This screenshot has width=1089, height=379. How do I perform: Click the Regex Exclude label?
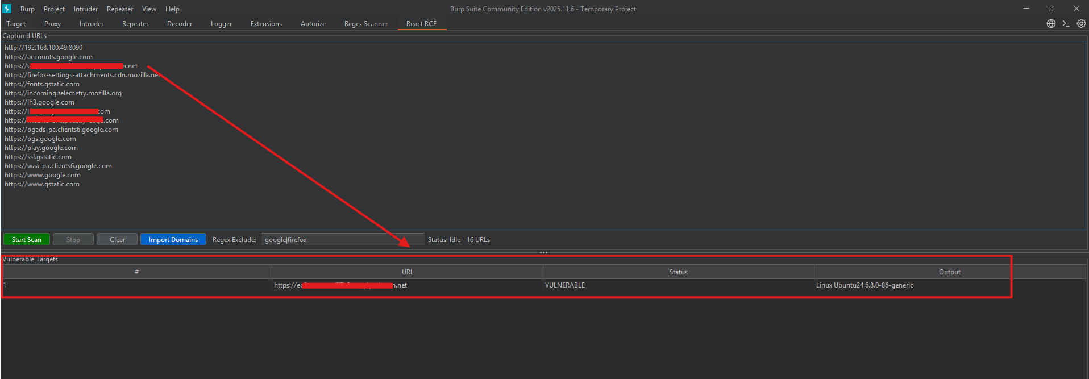click(x=234, y=240)
